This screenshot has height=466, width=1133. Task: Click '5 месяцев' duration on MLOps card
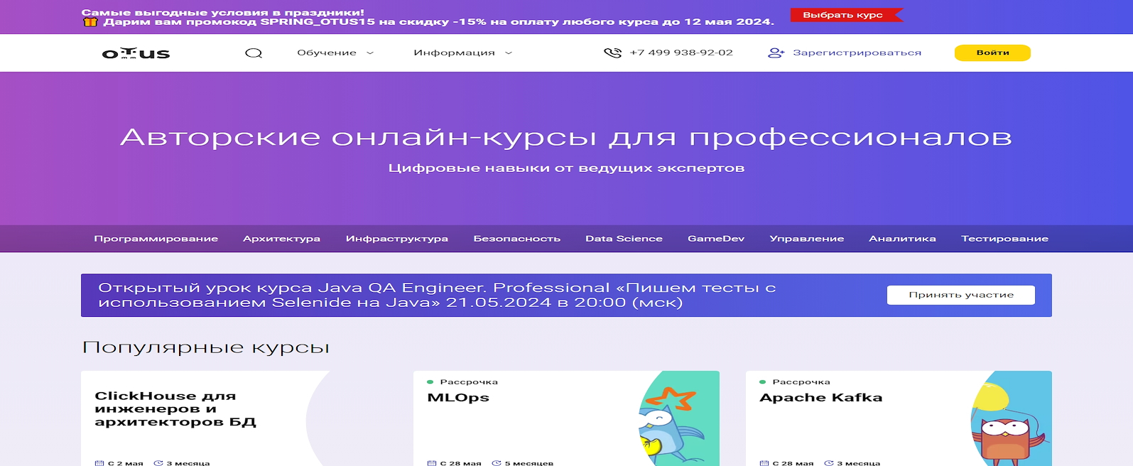click(529, 463)
